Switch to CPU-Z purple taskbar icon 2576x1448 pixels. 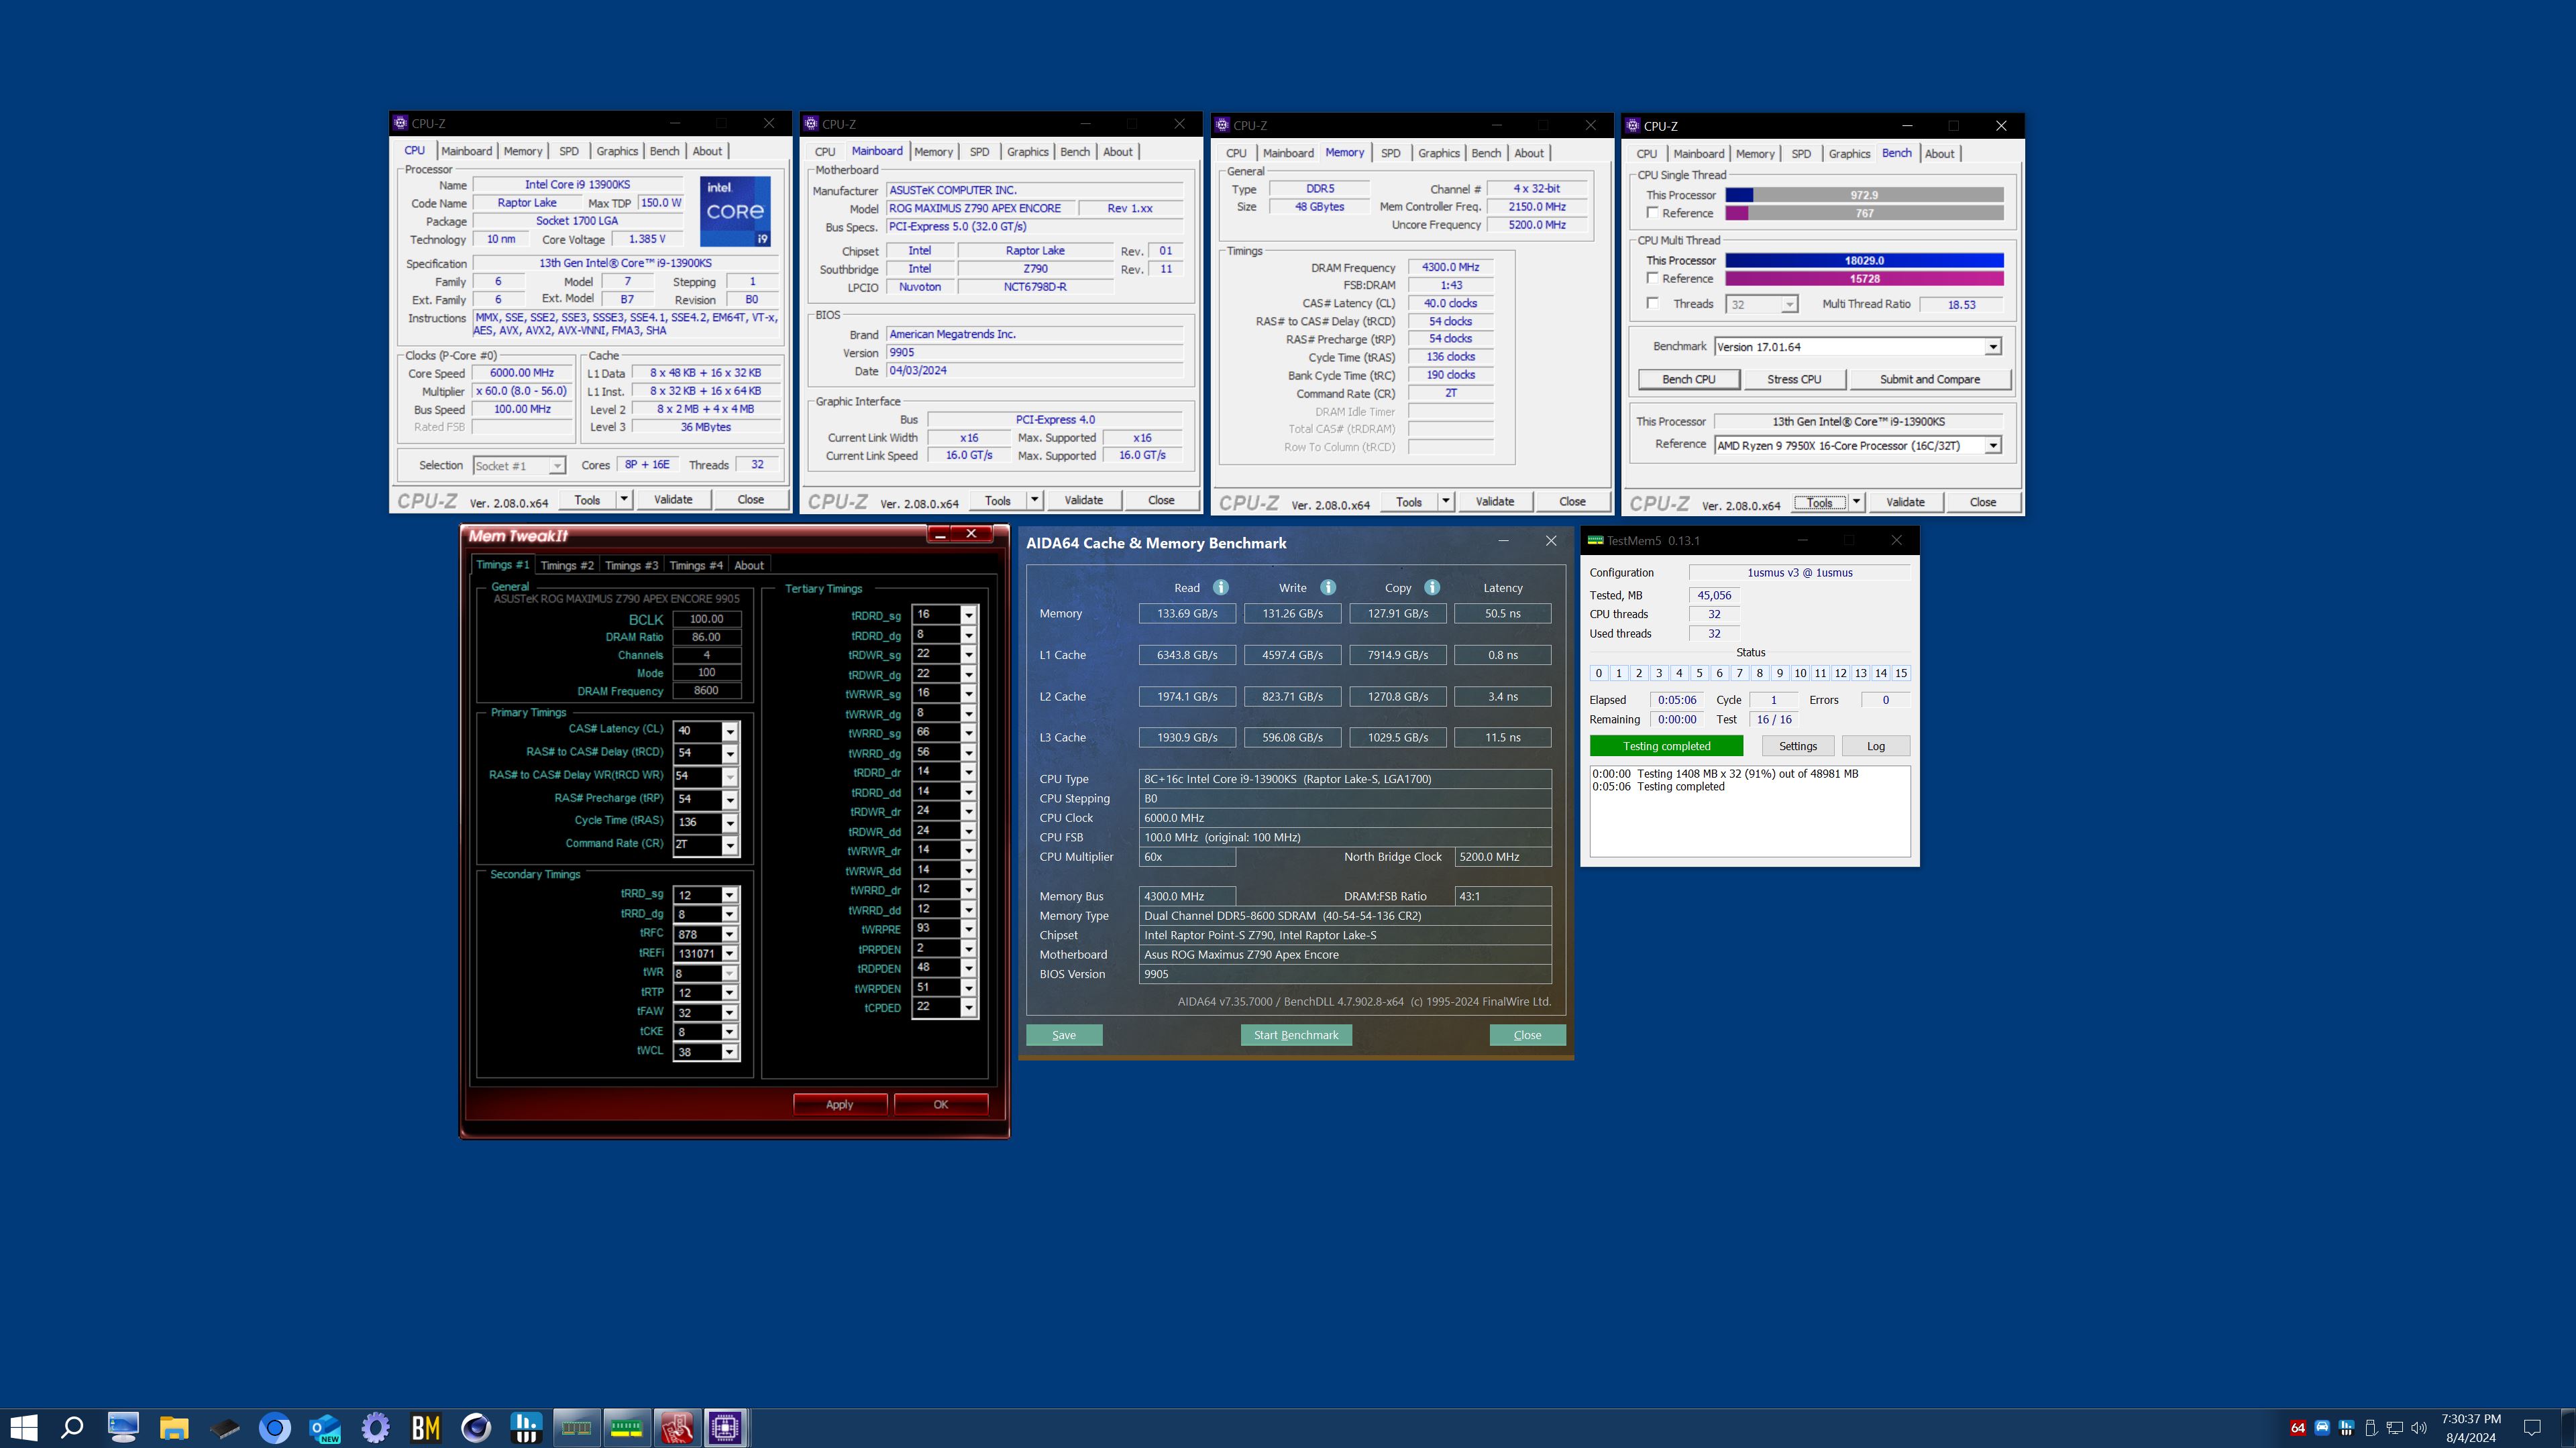point(727,1427)
